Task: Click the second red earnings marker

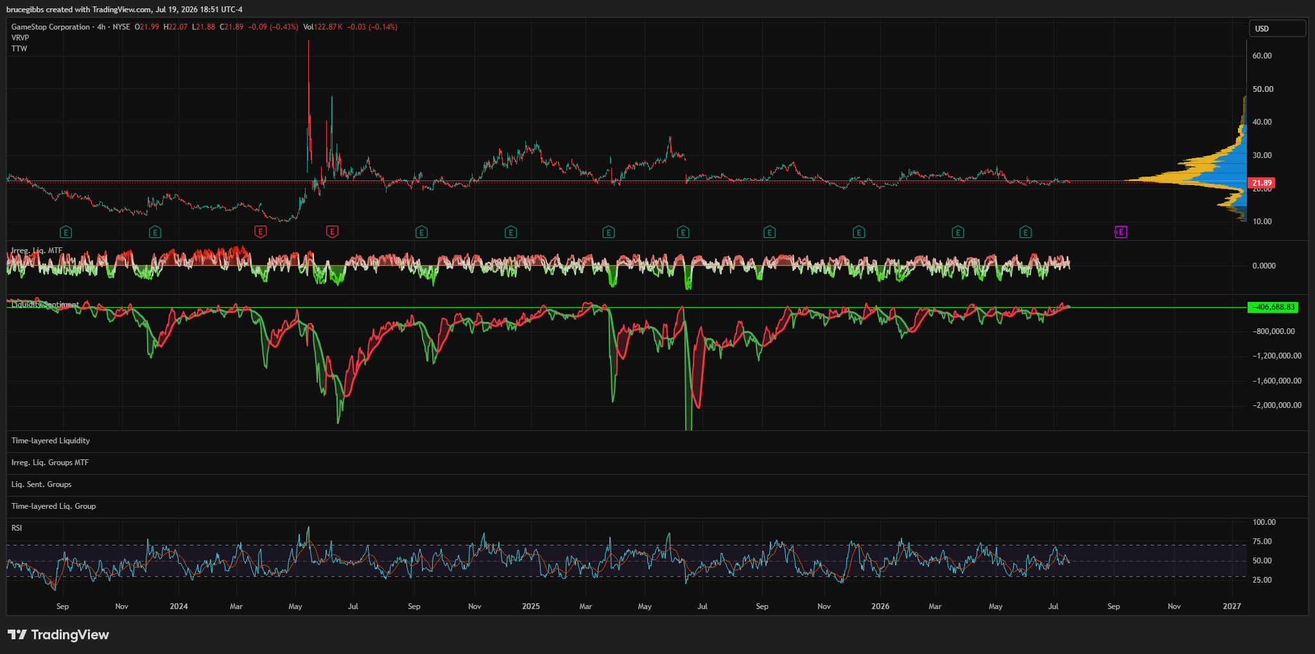Action: [332, 232]
